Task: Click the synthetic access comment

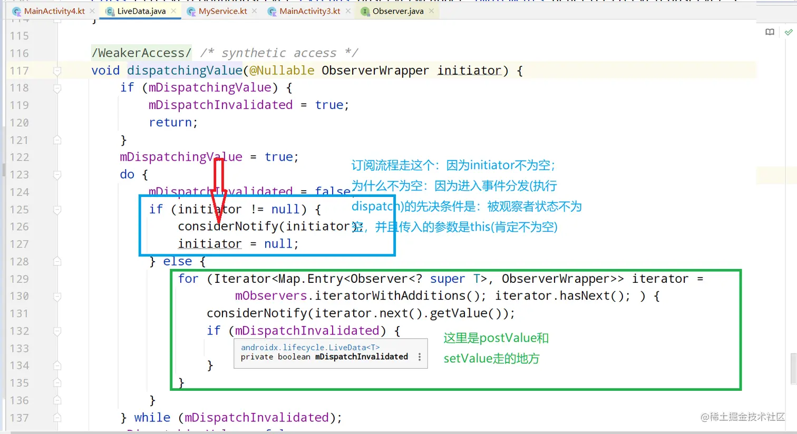Action: 279,53
